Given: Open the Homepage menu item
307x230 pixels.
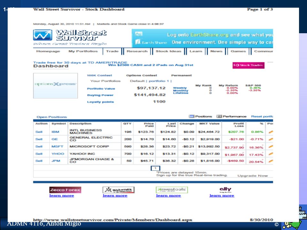Looking at the screenshot, I should point(48,51).
